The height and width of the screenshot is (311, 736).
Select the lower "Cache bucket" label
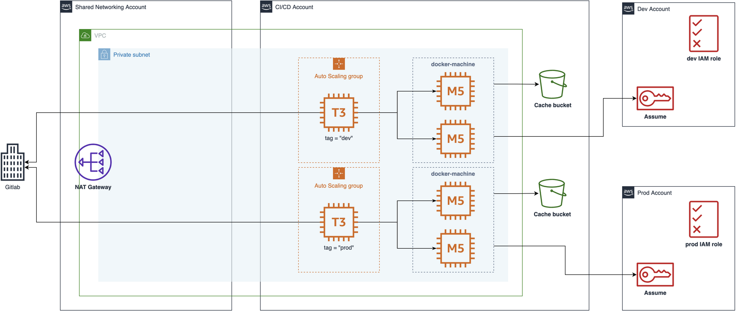tap(553, 214)
